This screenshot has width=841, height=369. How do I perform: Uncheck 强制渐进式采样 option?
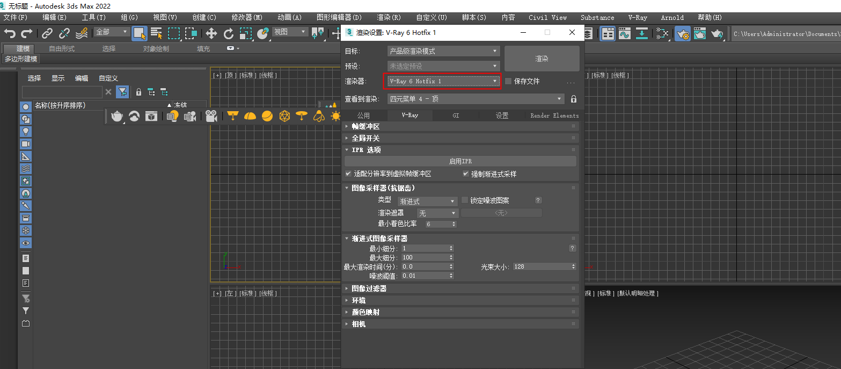[x=465, y=173]
